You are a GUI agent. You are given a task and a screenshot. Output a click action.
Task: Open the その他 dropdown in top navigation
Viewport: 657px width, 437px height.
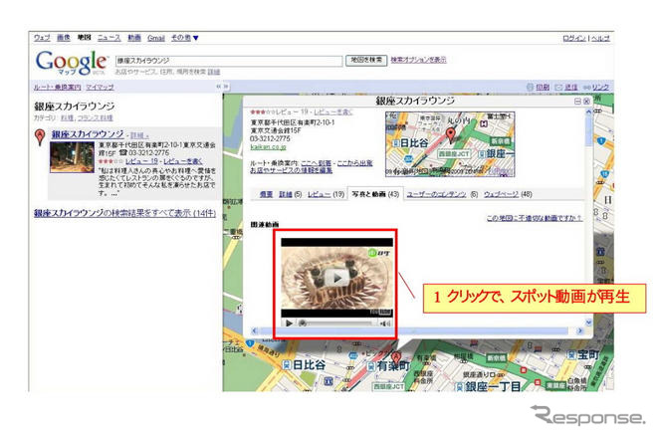pyautogui.click(x=184, y=38)
